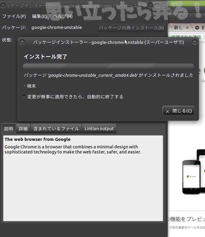Image resolution: width=205 pixels, height=237 pixels.
Task: Click the パッケージの再インストール(R) button
Action: pyautogui.click(x=131, y=28)
